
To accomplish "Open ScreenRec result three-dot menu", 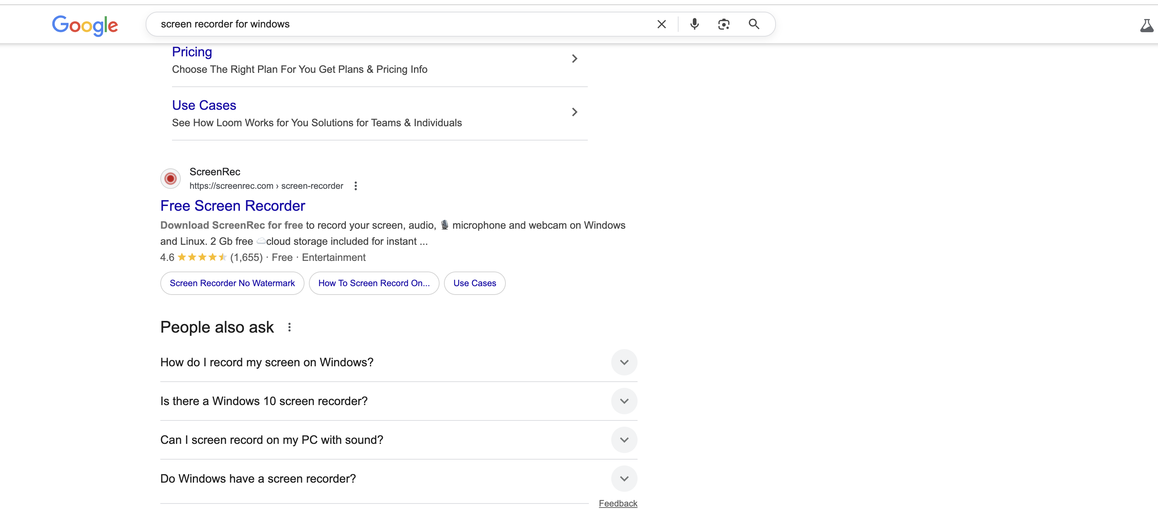I will pos(356,186).
